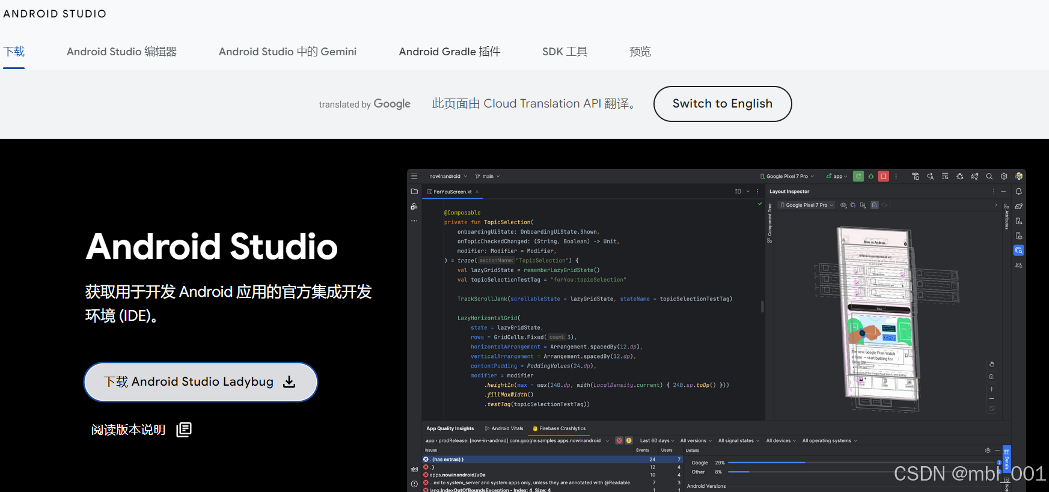Open the Android Studio 中的 Gemini tab
Image resolution: width=1049 pixels, height=492 pixels.
[x=287, y=52]
